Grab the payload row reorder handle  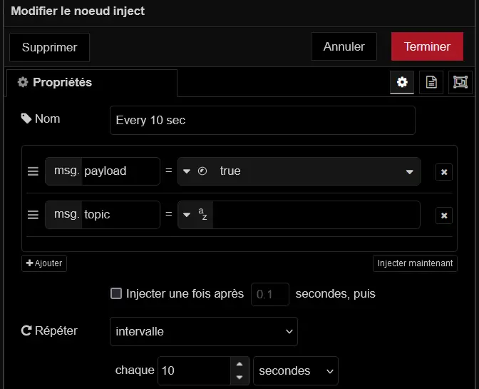[33, 171]
